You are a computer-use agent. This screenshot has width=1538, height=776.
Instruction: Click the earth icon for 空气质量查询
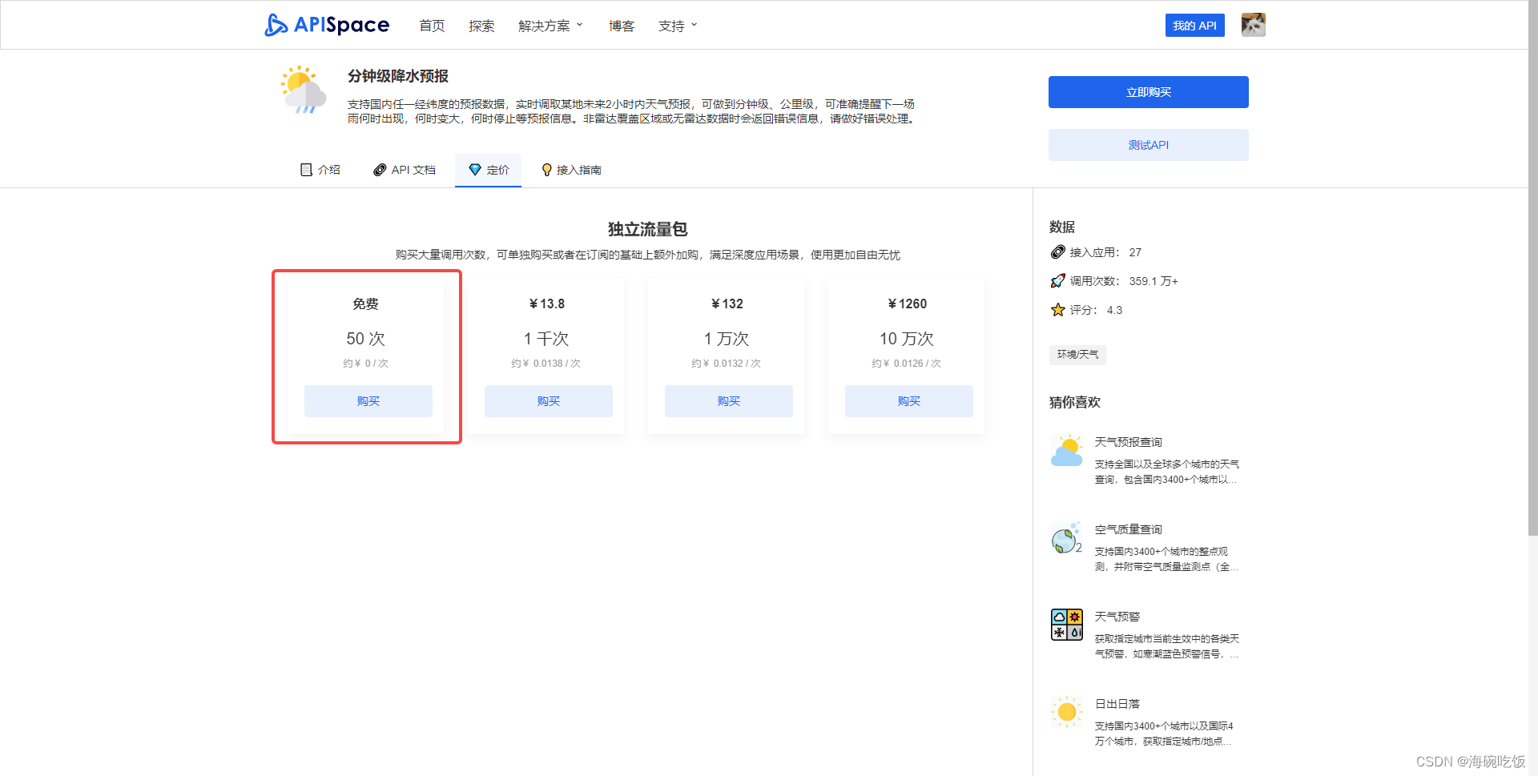pyautogui.click(x=1066, y=539)
